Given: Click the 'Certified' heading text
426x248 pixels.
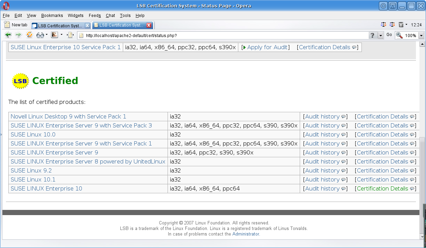Looking at the screenshot, I should click(x=55, y=81).
